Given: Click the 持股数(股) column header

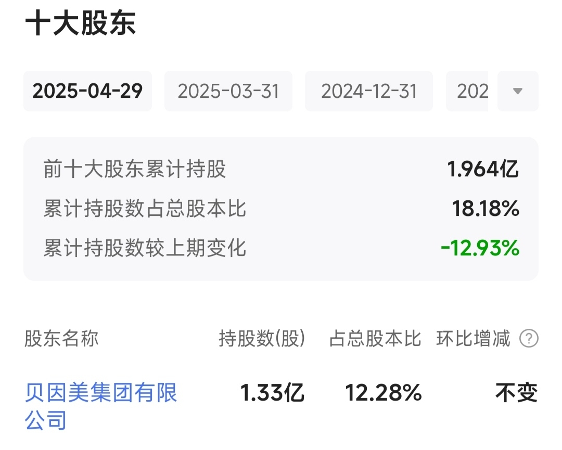Looking at the screenshot, I should click(262, 338).
